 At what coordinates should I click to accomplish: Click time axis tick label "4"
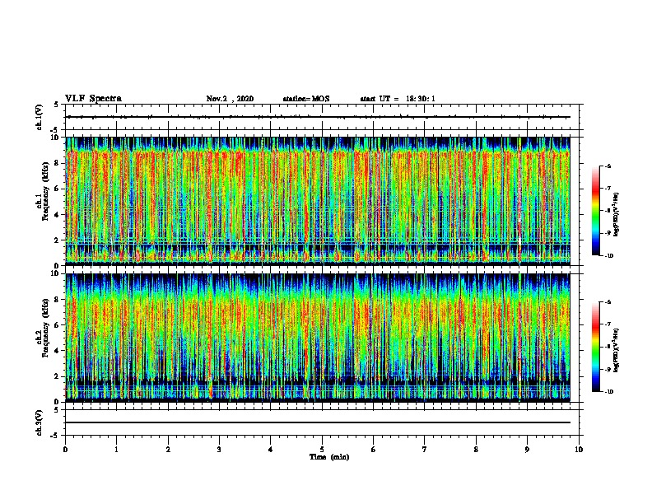tap(271, 450)
